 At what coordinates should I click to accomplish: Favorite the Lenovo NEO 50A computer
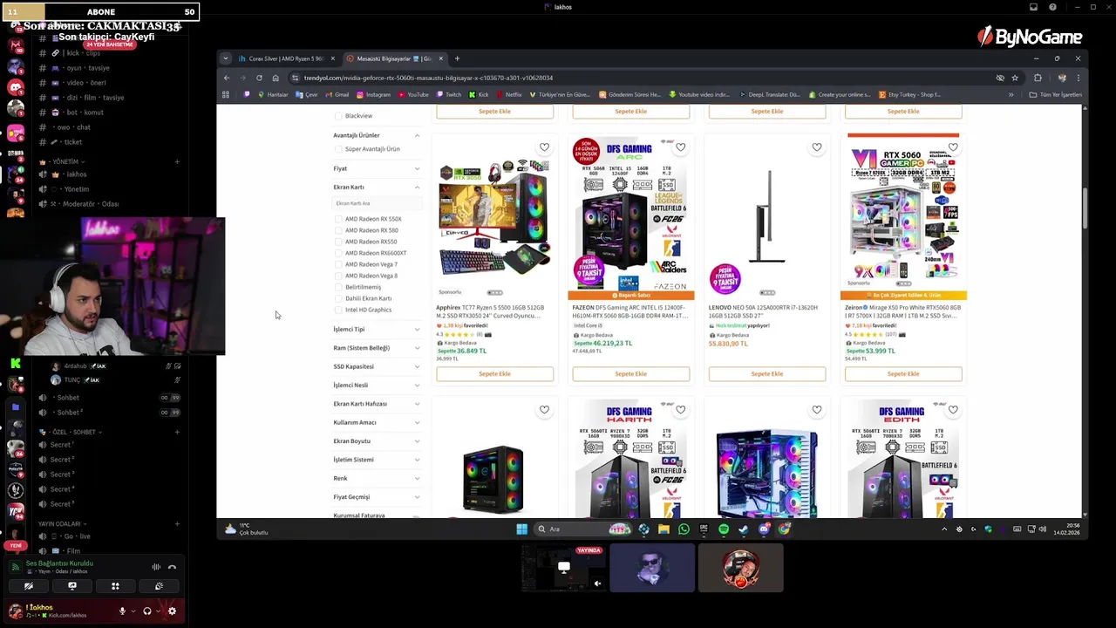817,147
